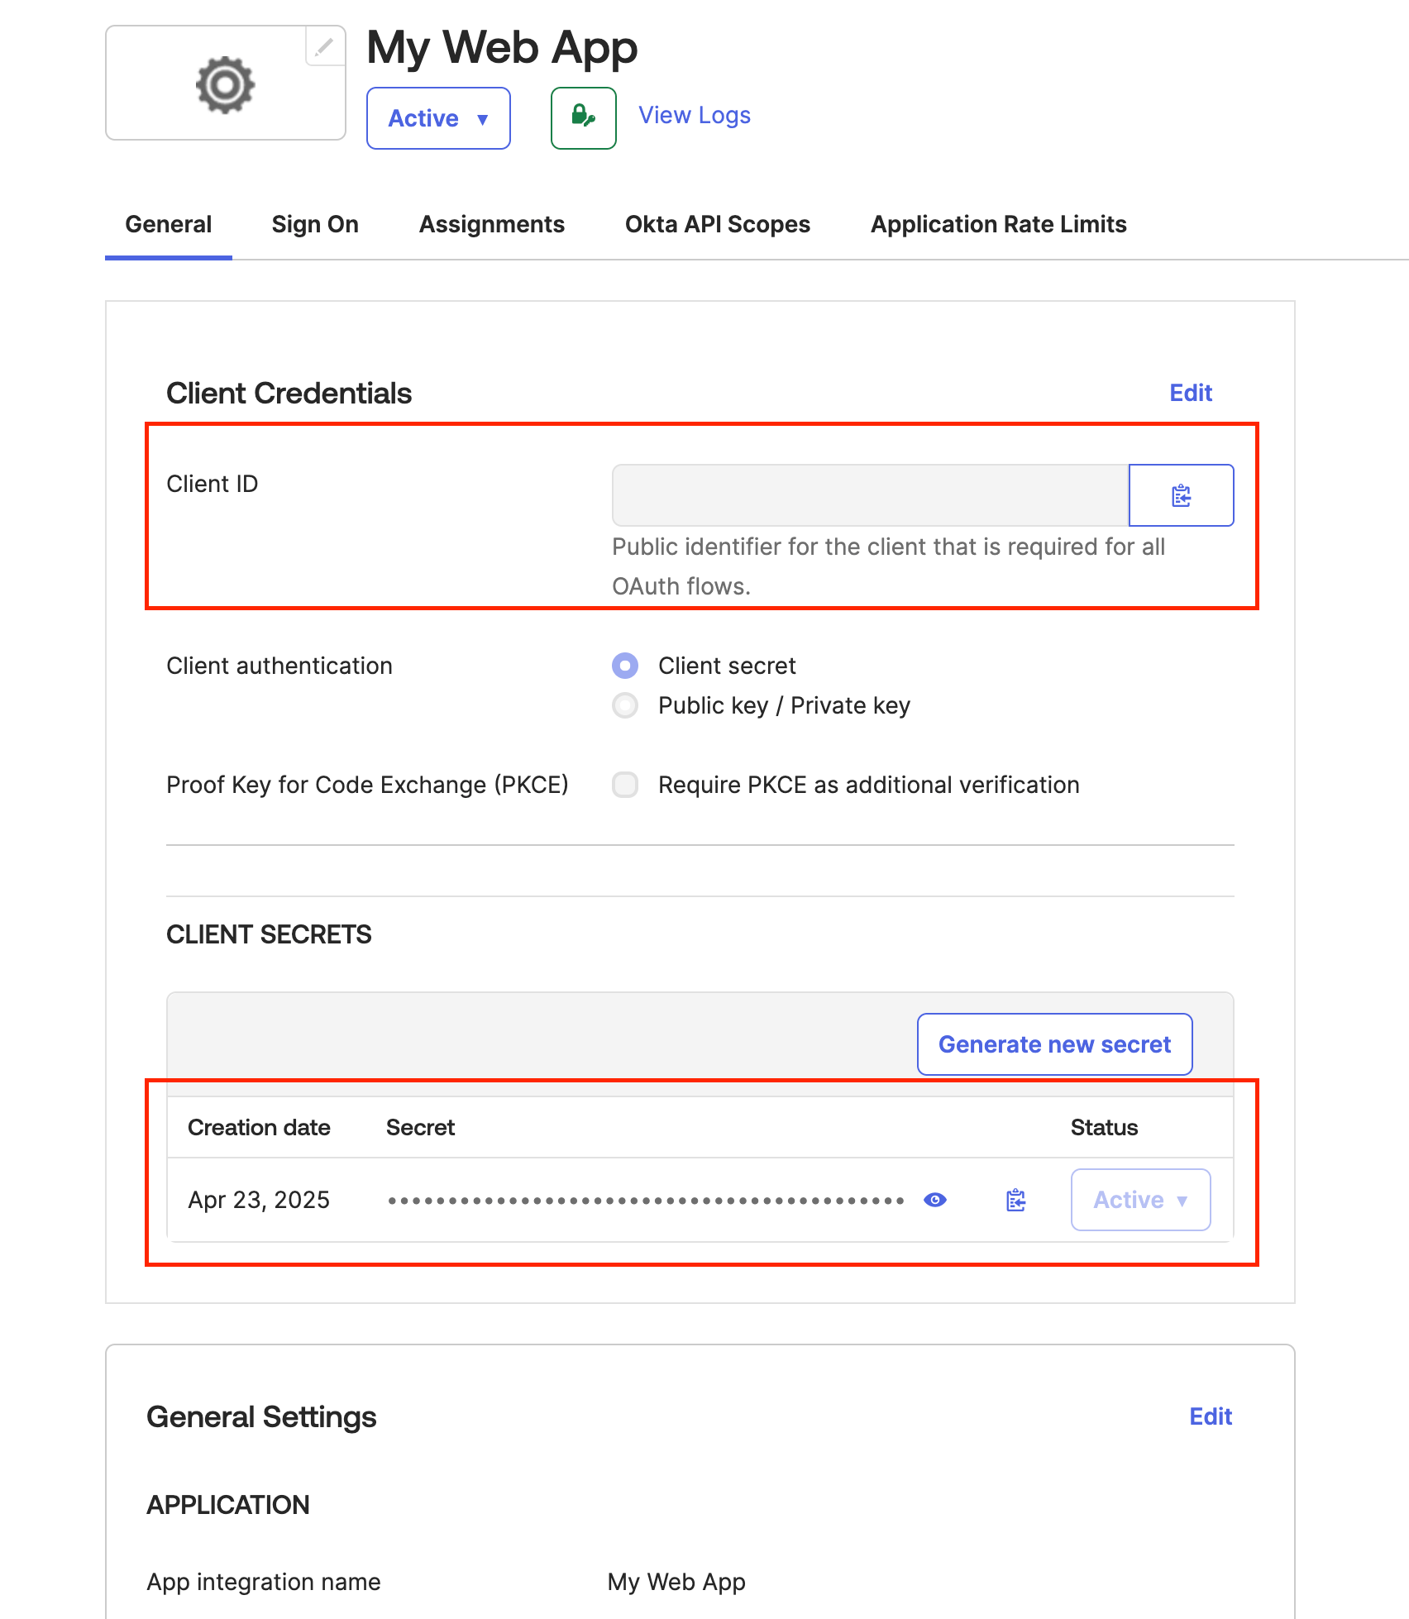The height and width of the screenshot is (1619, 1409).
Task: Edit the General Settings section
Action: click(x=1210, y=1416)
